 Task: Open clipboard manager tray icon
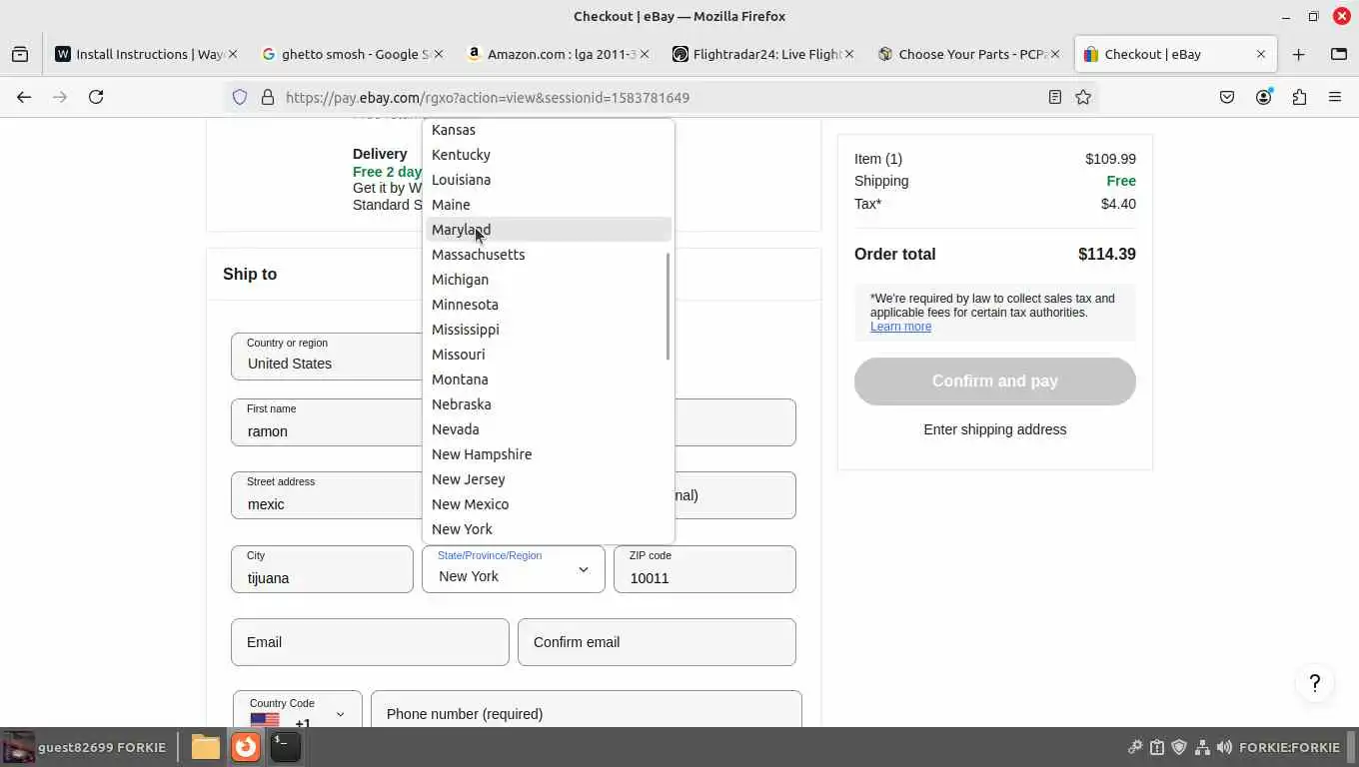(1157, 747)
